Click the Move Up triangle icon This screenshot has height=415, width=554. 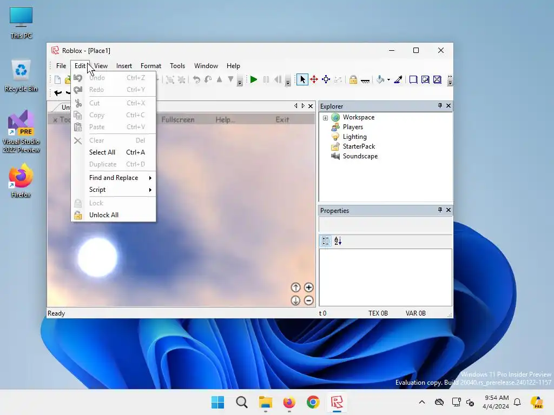220,79
